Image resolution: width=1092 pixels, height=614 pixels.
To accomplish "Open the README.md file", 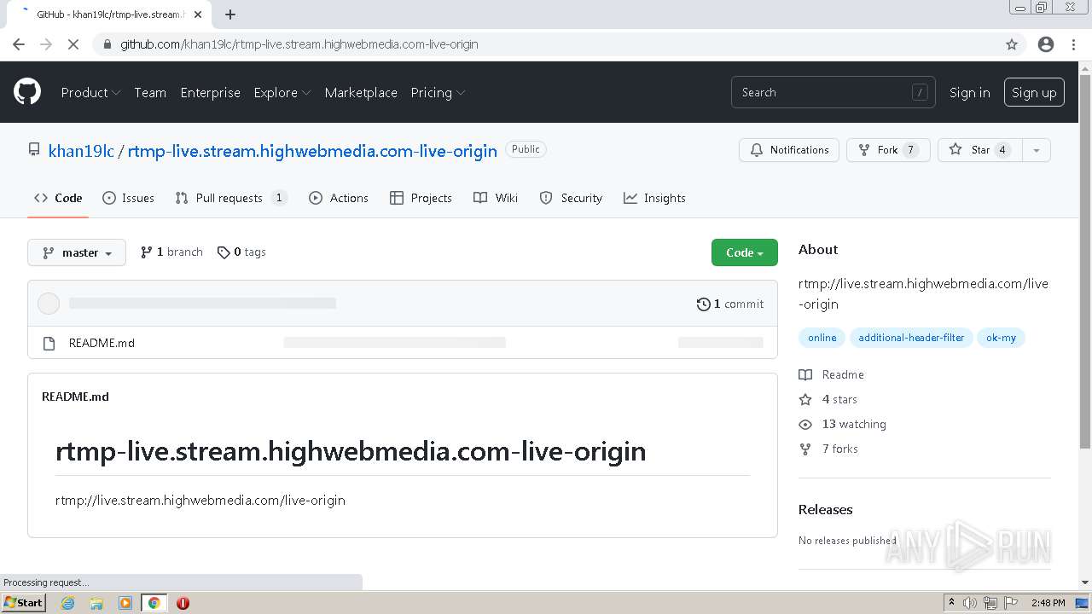I will coord(102,343).
